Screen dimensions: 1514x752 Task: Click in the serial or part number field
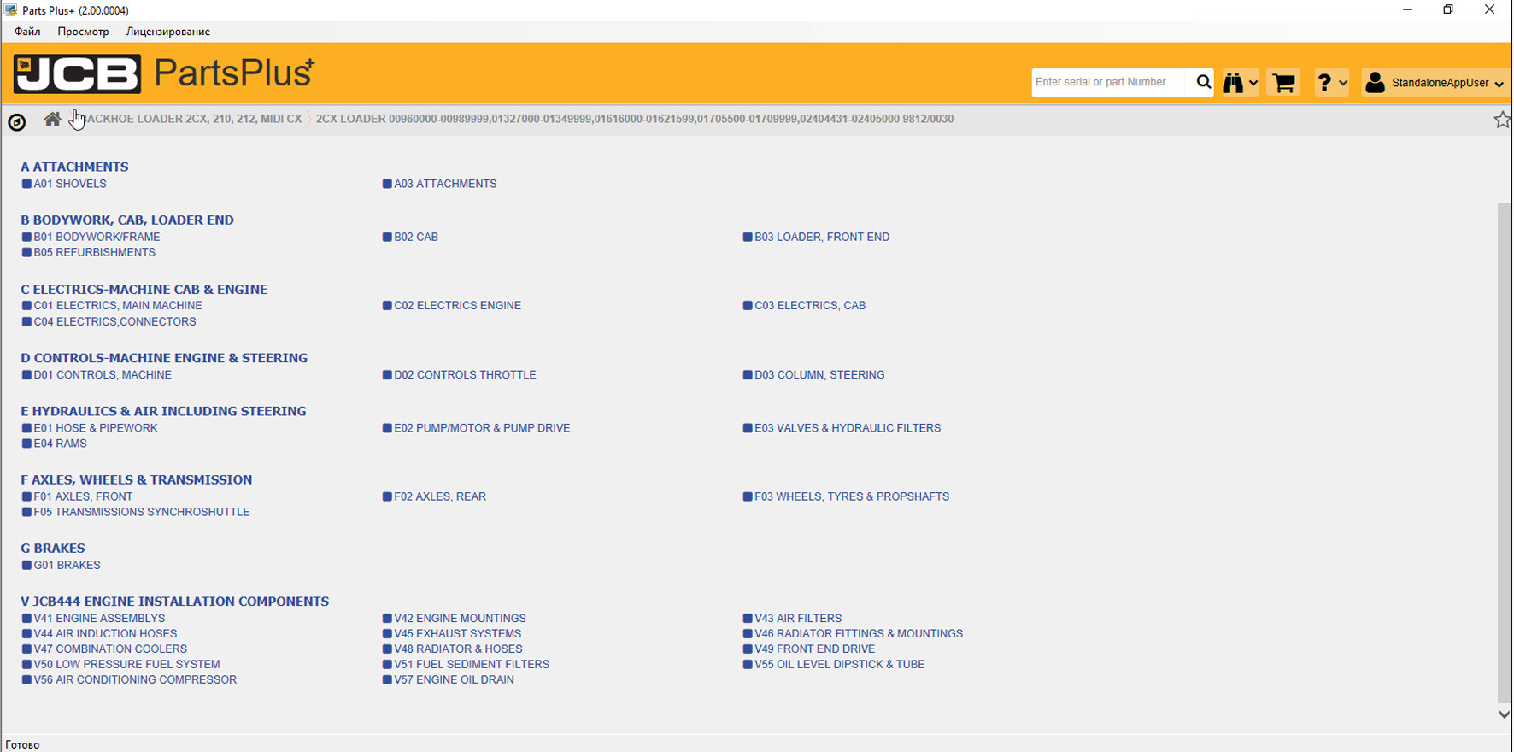pyautogui.click(x=1107, y=82)
